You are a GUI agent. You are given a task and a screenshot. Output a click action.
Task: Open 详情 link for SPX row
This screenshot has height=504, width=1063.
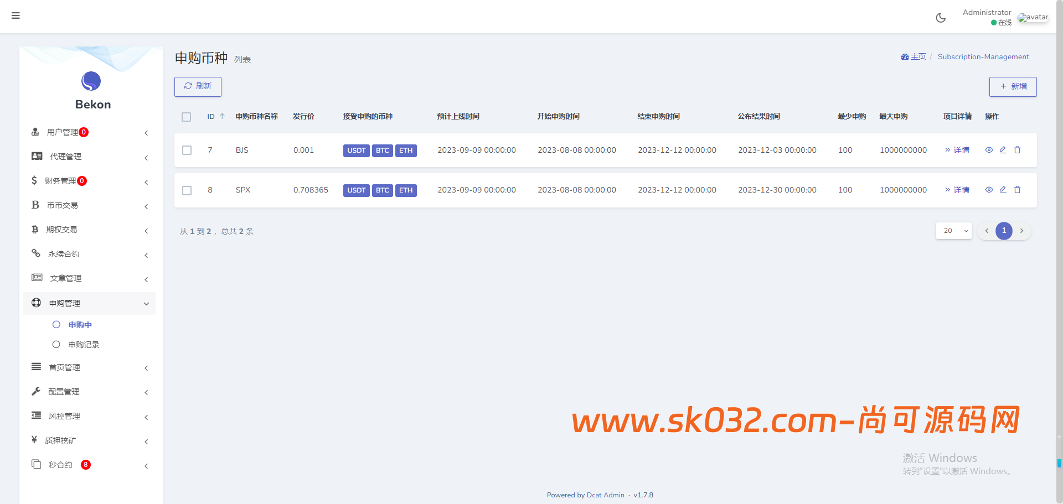pyautogui.click(x=957, y=190)
